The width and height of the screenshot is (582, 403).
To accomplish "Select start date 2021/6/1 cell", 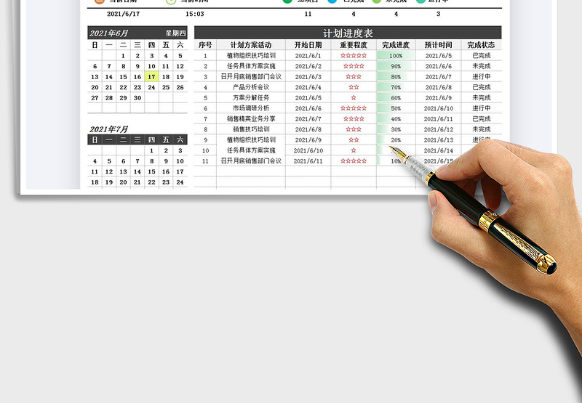I will [x=308, y=56].
